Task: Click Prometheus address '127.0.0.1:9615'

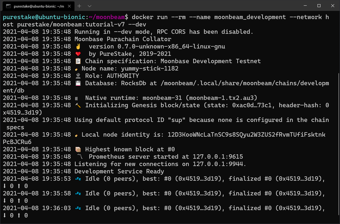Action: point(218,157)
